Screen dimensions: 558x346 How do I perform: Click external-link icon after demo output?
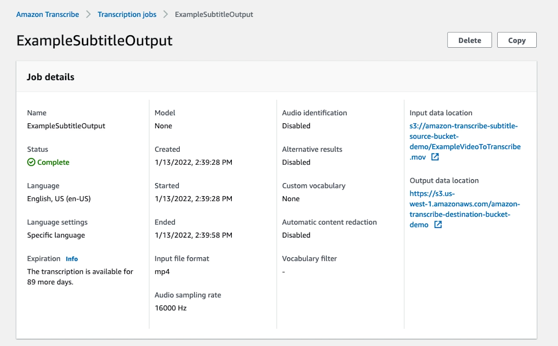coord(438,225)
